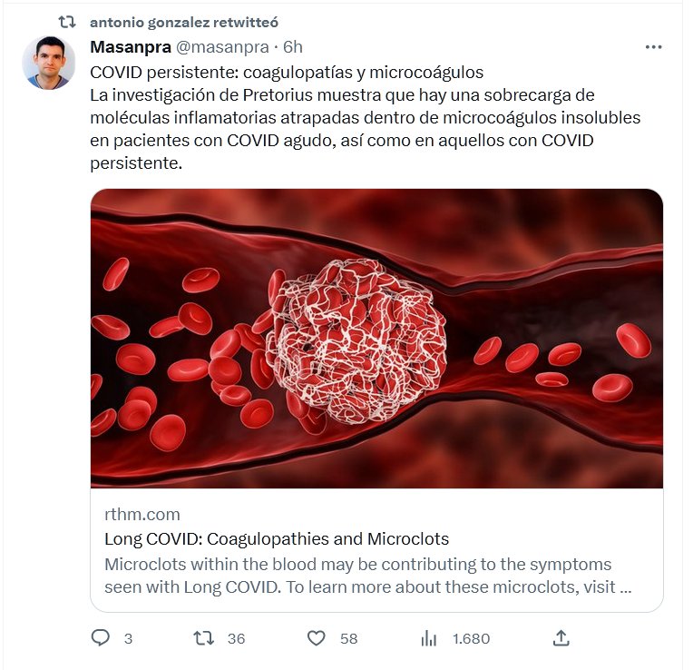Click the like count 58
The image size is (693, 670).
pos(348,639)
